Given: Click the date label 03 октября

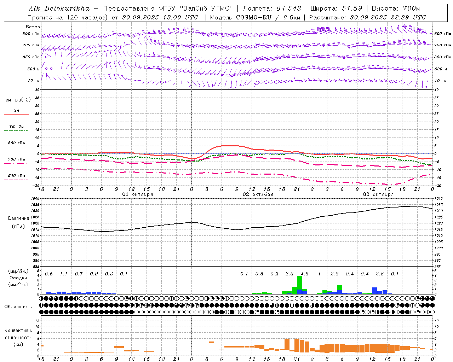Looking at the screenshot, I should tap(378, 194).
